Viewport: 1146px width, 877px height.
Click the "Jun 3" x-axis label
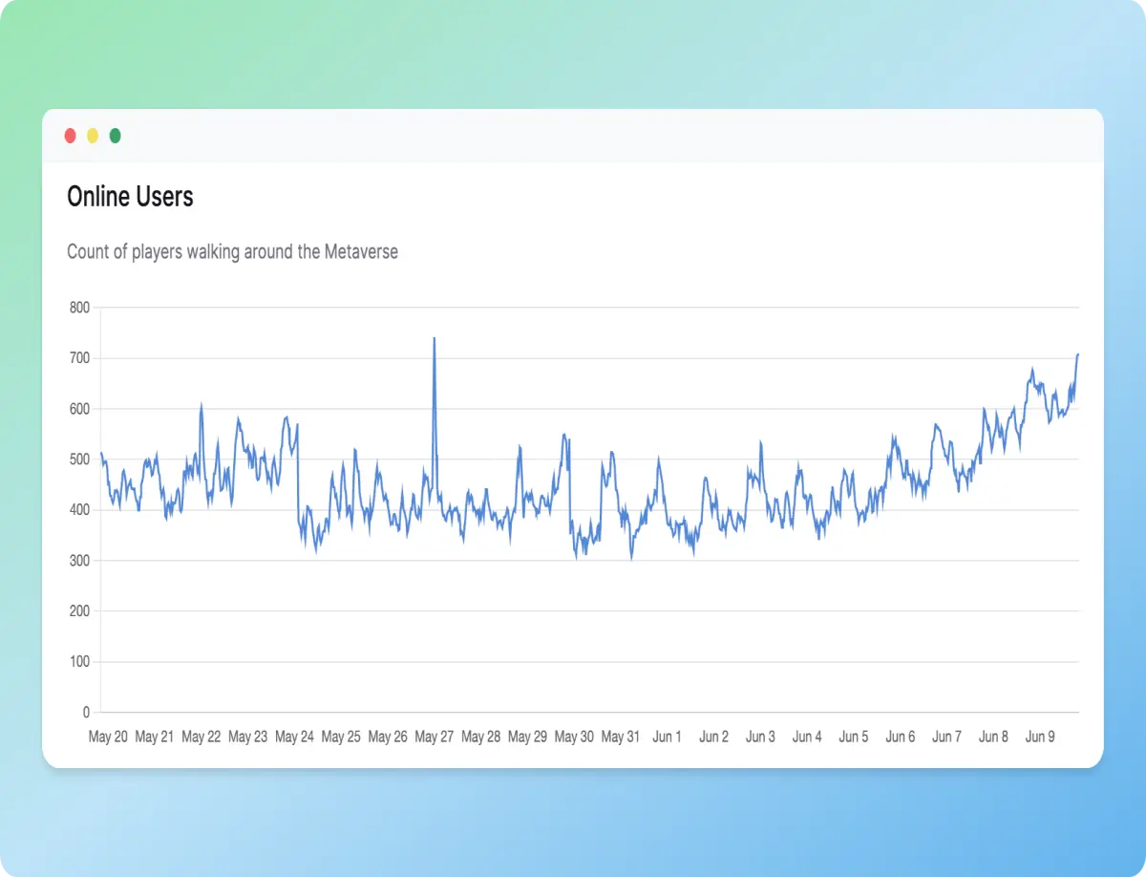761,738
